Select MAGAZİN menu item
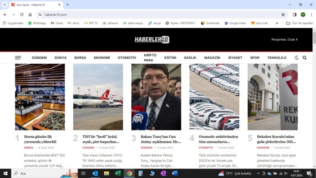 [x=212, y=58]
